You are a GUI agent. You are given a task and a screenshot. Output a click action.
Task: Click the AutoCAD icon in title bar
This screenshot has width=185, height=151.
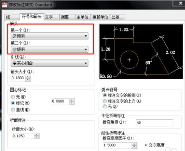coord(5,5)
